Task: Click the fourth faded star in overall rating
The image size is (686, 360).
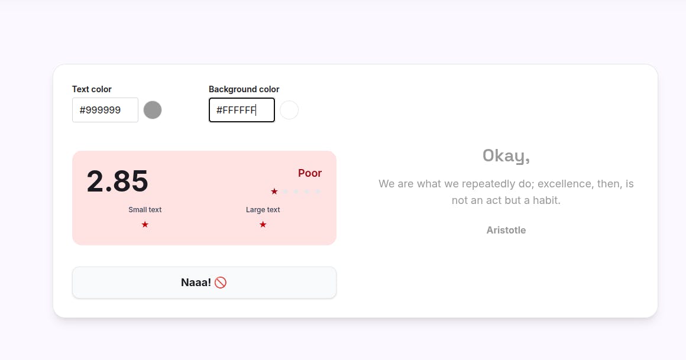Action: pyautogui.click(x=306, y=192)
